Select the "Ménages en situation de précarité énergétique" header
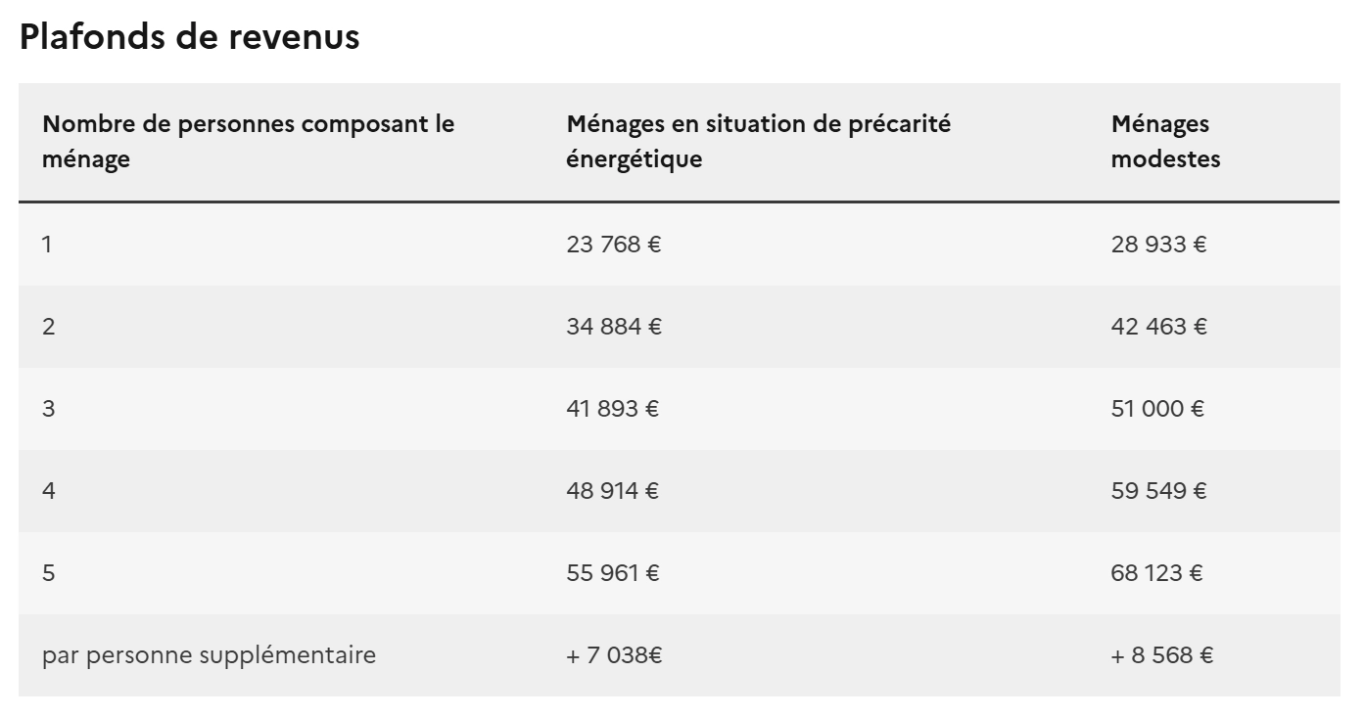Viewport: 1364px width, 717px height. [759, 142]
